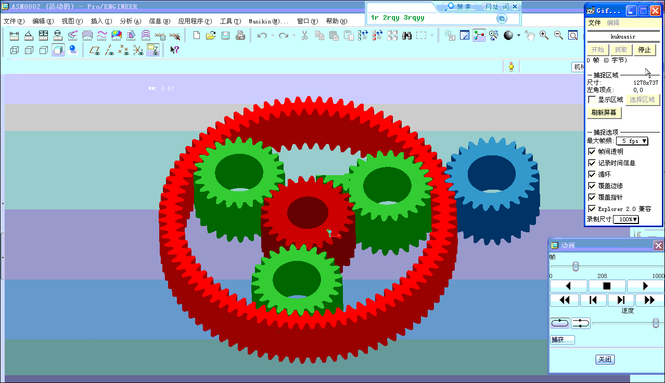Click the 刷新屏幕 button
This screenshot has height=383, width=665.
pyautogui.click(x=604, y=112)
